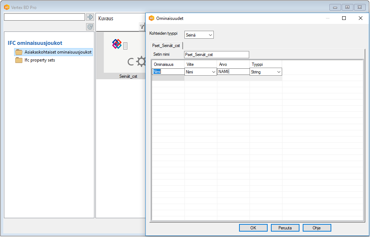This screenshot has height=237, width=370.
Task: Click the search arrow button
Action: [90, 17]
